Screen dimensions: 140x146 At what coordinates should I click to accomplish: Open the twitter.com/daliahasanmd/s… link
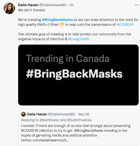[45, 140]
